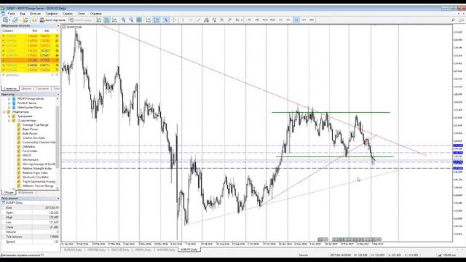Select Average True Range indicator

(x=35, y=124)
